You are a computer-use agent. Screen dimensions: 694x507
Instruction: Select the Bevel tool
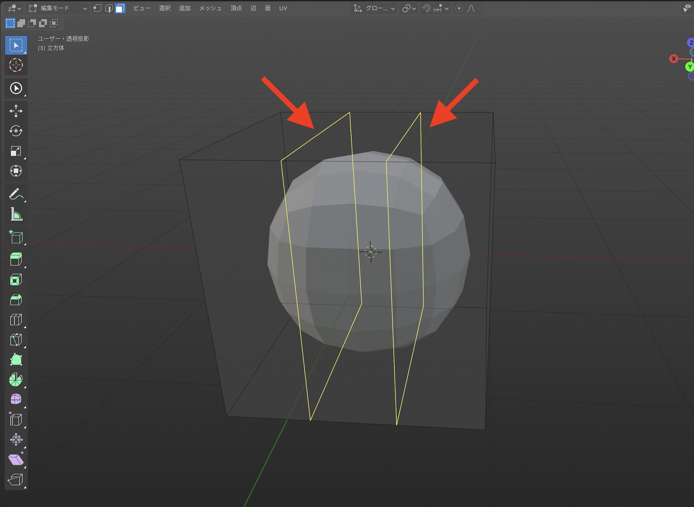coord(16,300)
